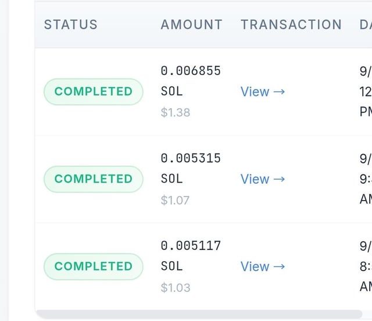Click the STATUS column header
This screenshot has width=372, height=321.
(x=71, y=24)
